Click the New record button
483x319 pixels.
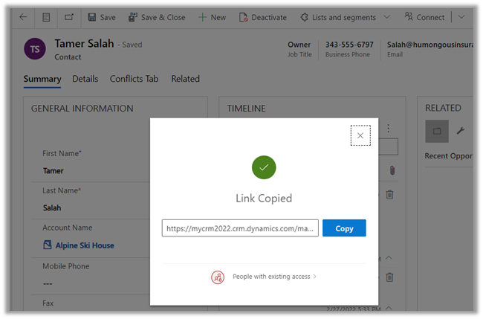tap(212, 17)
